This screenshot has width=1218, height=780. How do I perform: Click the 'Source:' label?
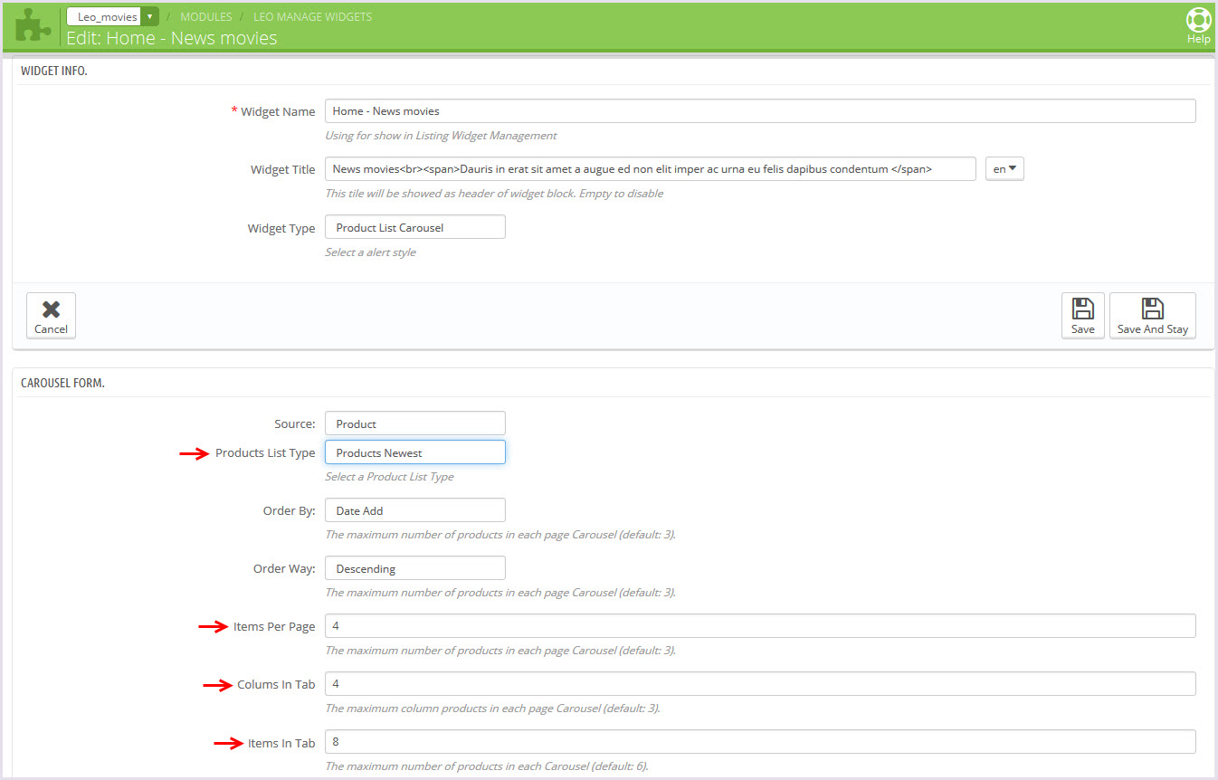coord(295,423)
